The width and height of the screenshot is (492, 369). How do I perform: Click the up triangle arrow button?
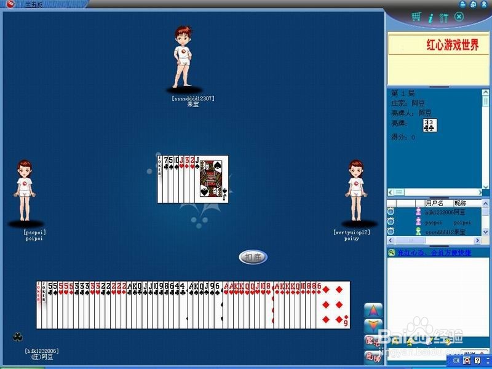373,311
